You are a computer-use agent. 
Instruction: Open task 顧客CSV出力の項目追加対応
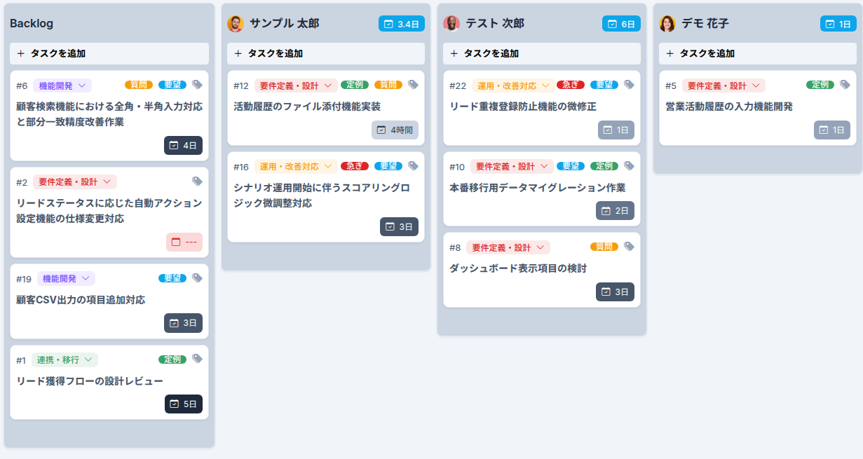(81, 300)
